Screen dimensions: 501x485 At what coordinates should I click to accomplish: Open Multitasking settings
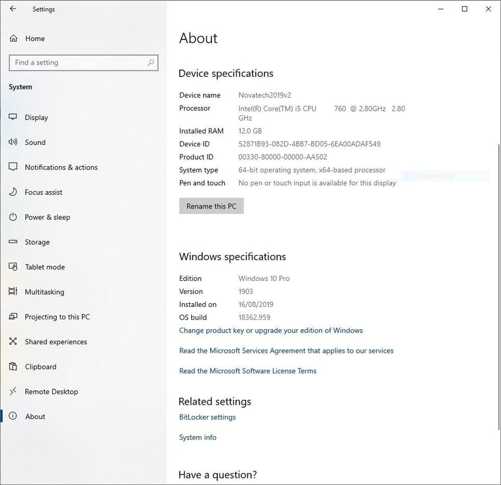pyautogui.click(x=45, y=292)
